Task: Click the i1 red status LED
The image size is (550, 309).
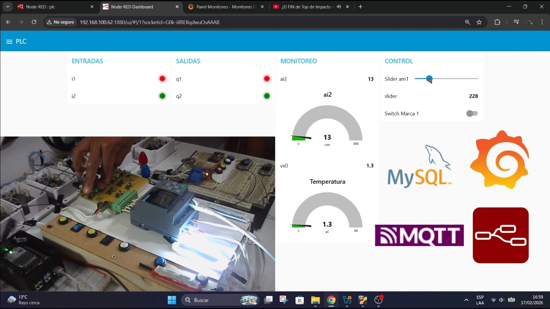Action: (162, 79)
